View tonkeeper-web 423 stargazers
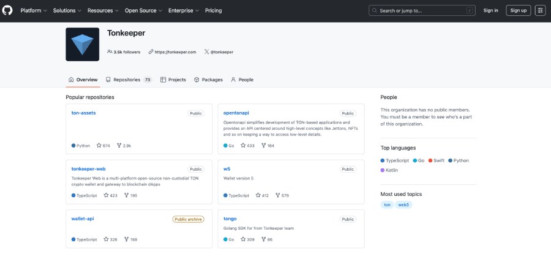Viewport: 551px width, 259px height. click(x=110, y=195)
